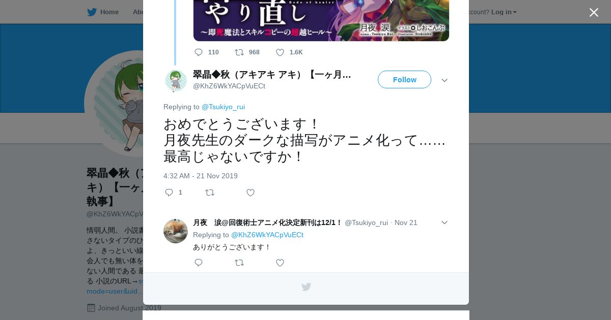
Task: Open the tweet timestamp 4:32 AM - 21 Nov 2019
Action: coord(201,176)
